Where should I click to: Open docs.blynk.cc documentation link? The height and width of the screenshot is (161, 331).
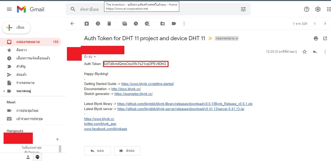[x=126, y=89]
